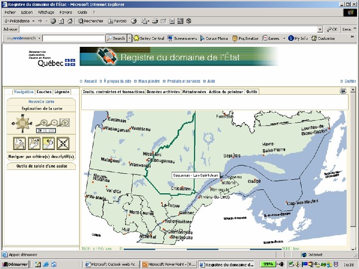Expand Outils de saisie d'une assise
The height and width of the screenshot is (269, 359).
click(41, 166)
